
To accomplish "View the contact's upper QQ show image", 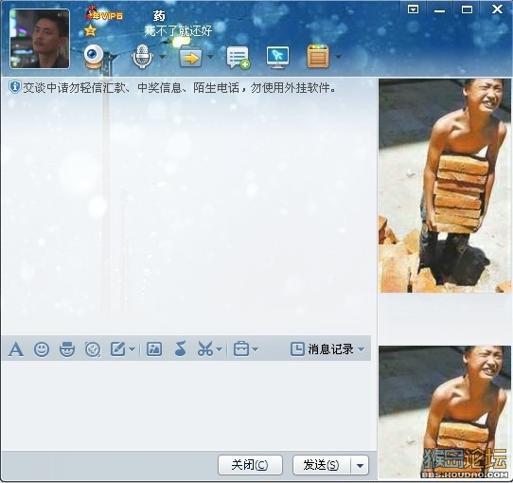I will [445, 186].
